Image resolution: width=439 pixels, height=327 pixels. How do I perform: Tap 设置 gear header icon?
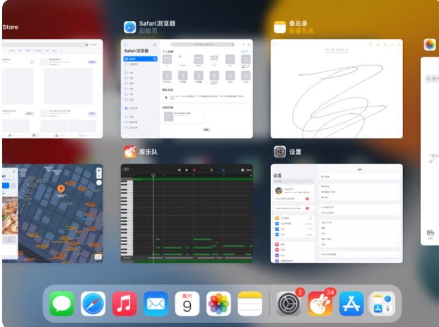pos(280,152)
